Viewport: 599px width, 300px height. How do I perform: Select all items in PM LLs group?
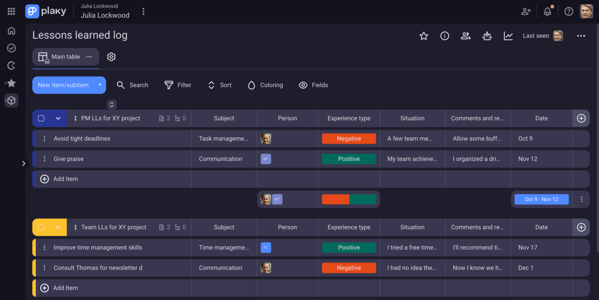[x=41, y=118]
